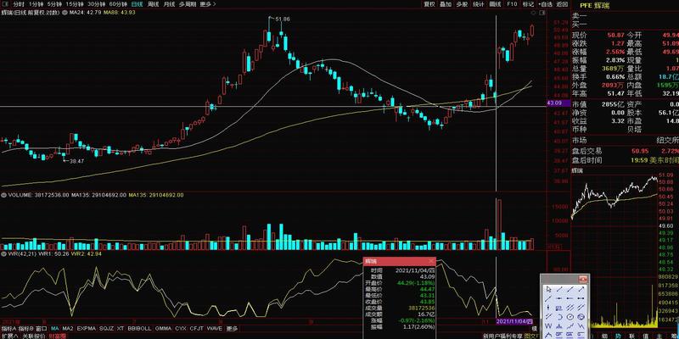Open the 更多 periods dropdown at top

[x=208, y=4]
